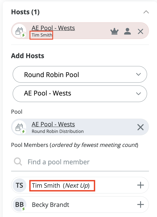157x217 pixels.
Task: Open AE Pool - Wests link in Hosts
Action: (53, 28)
